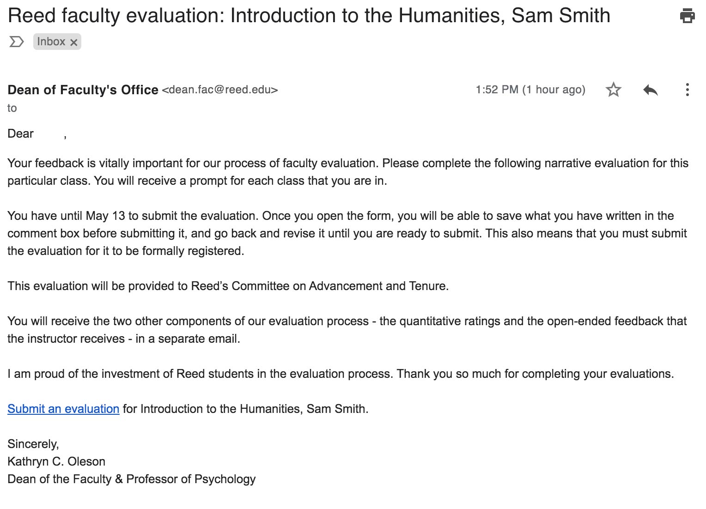Click the print all icon
706x509 pixels.
(687, 16)
